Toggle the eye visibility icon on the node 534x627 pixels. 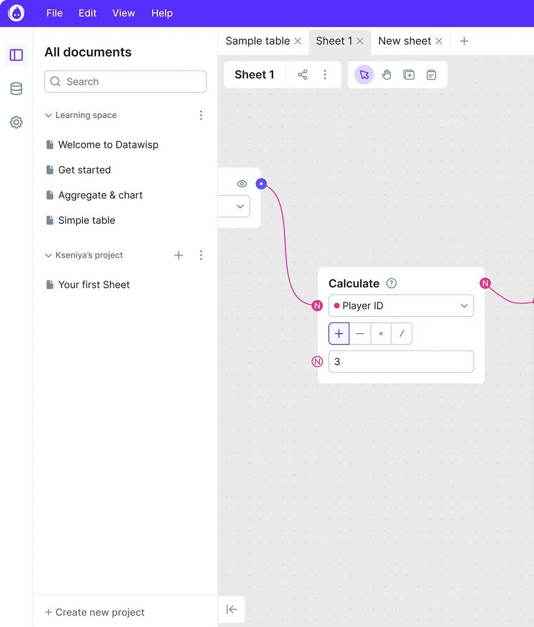click(x=241, y=184)
